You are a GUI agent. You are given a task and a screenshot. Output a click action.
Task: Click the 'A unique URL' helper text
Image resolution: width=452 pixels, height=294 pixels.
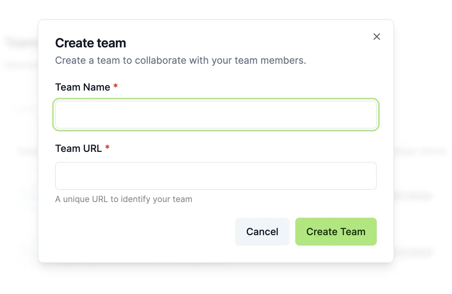tap(124, 199)
